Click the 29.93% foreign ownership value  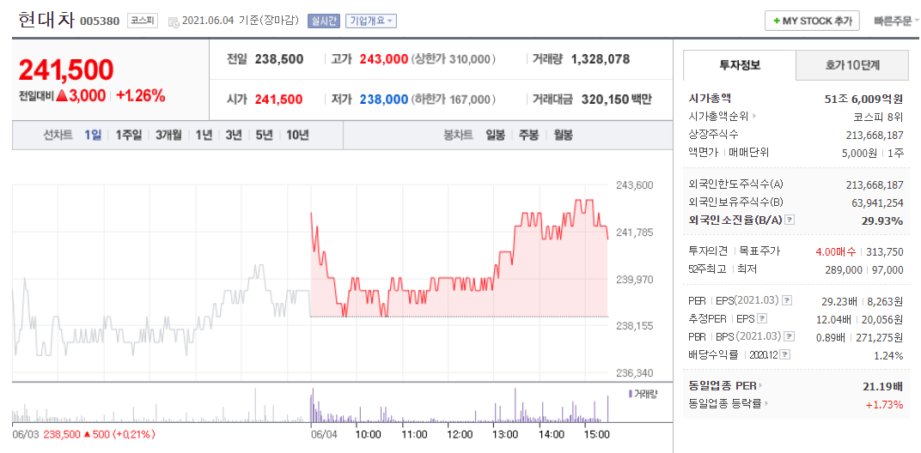[884, 220]
